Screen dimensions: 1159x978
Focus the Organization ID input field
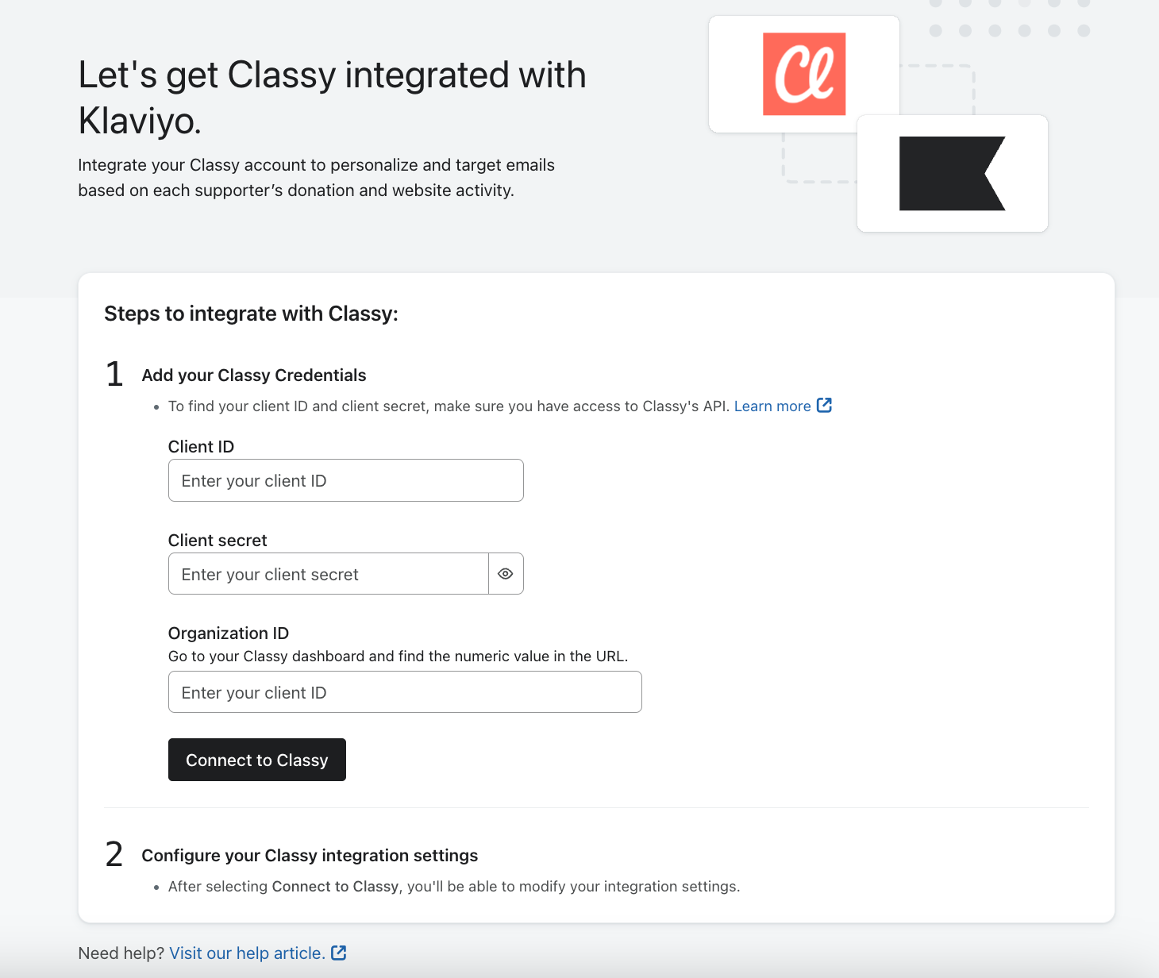point(405,692)
